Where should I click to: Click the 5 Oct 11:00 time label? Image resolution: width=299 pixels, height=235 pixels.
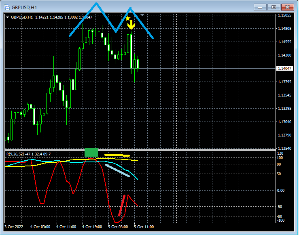tap(144, 227)
